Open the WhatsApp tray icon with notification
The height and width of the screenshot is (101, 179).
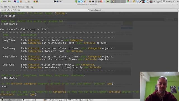[x=128, y=1]
